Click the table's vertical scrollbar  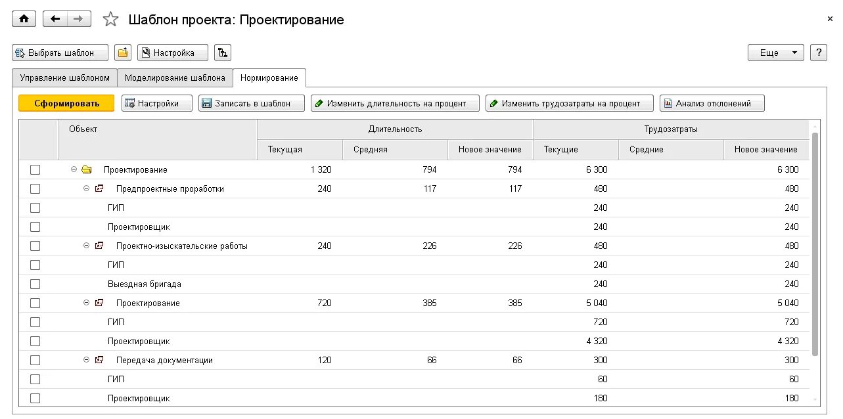(815, 243)
